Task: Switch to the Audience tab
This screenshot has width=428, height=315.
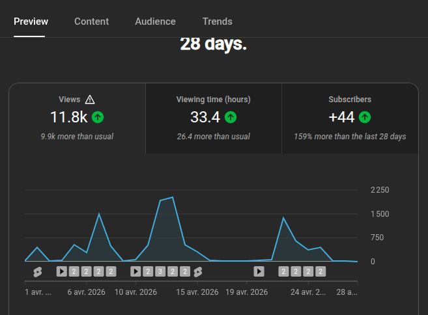Action: [x=155, y=21]
